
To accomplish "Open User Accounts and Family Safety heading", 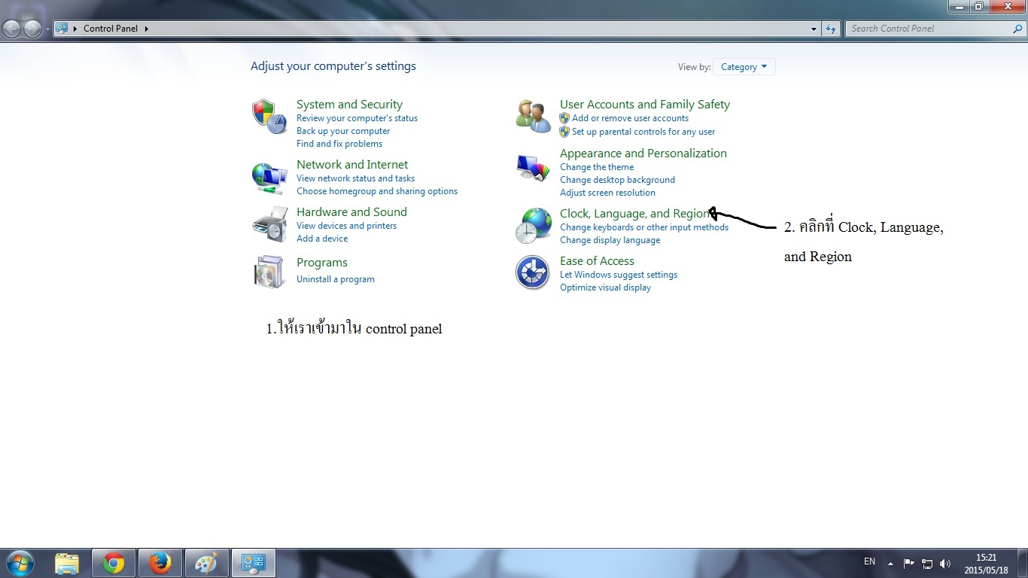I will pyautogui.click(x=645, y=105).
